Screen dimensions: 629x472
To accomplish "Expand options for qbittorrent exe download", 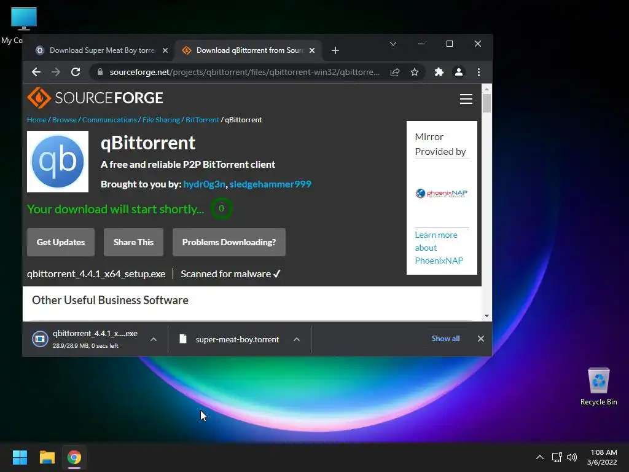I will pyautogui.click(x=153, y=339).
